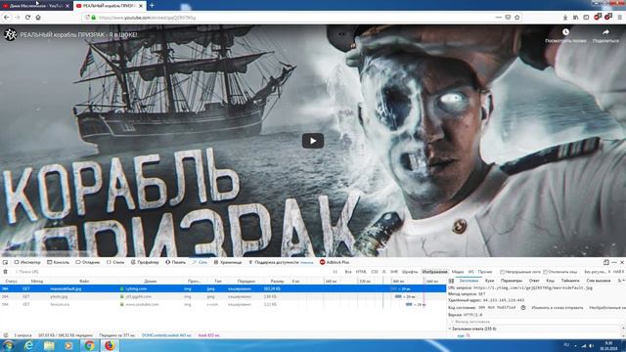Open Стили devtools tab
This screenshot has height=352, width=626.
pyautogui.click(x=115, y=262)
